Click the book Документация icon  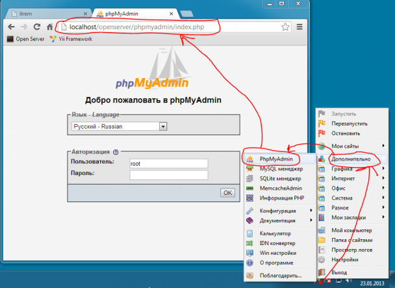[x=249, y=220]
